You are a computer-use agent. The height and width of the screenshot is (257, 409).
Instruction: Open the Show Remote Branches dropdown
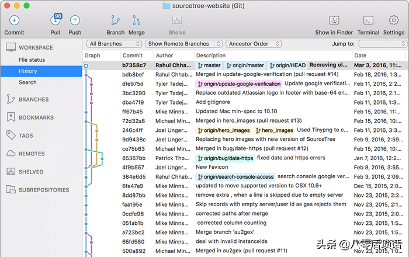pos(183,44)
